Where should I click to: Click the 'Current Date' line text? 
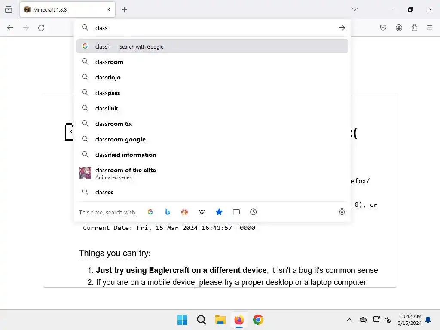point(169,228)
